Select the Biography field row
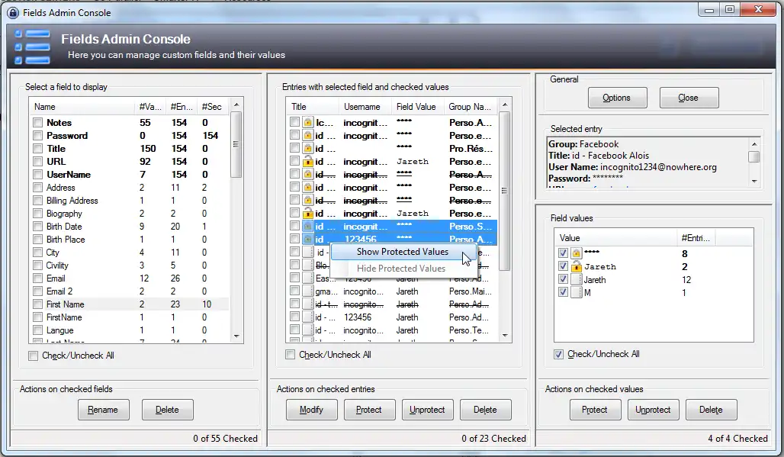The width and height of the screenshot is (784, 457). point(130,213)
